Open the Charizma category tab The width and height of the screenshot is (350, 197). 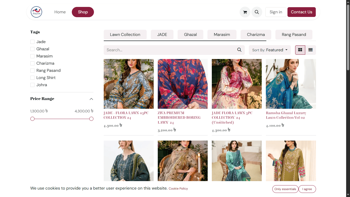[x=256, y=35]
